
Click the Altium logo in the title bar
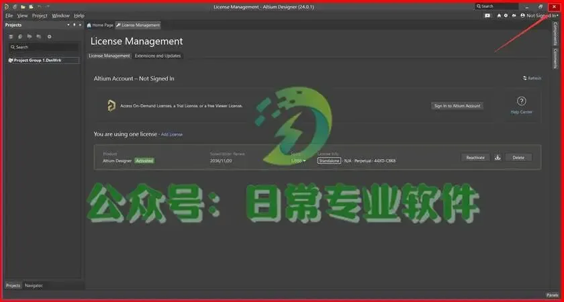click(x=7, y=7)
